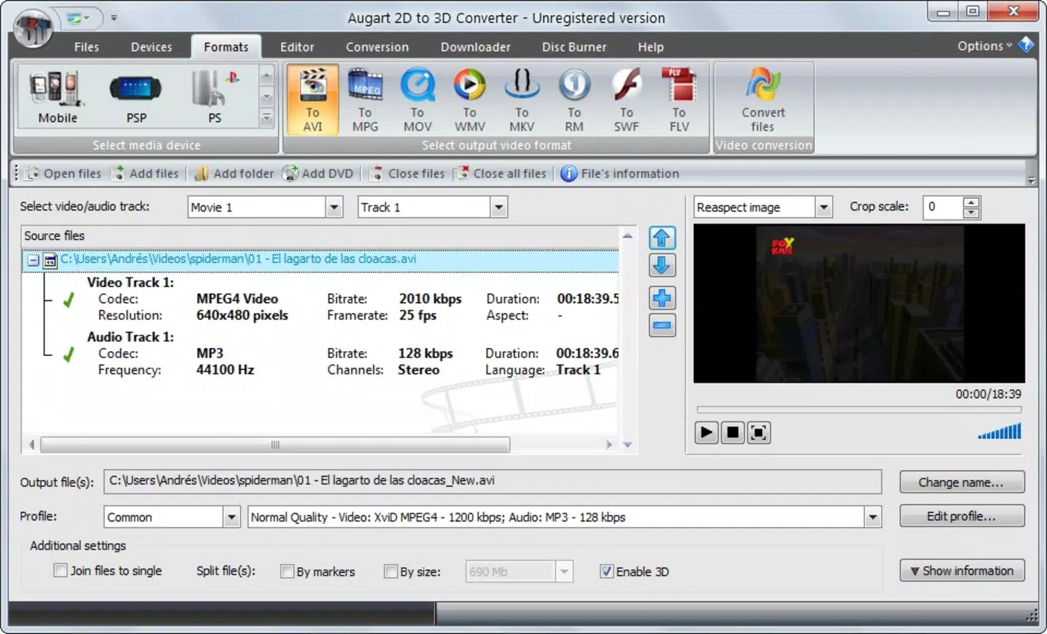The height and width of the screenshot is (634, 1047).
Task: Toggle Split By size checkbox
Action: point(390,571)
